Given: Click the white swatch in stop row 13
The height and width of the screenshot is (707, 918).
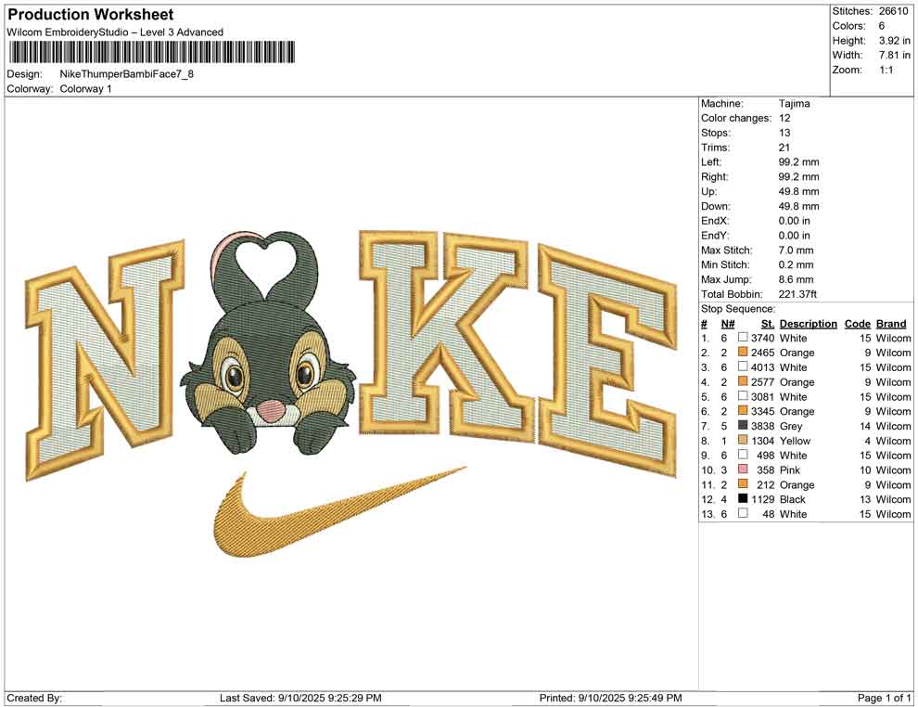Looking at the screenshot, I should click(x=743, y=513).
